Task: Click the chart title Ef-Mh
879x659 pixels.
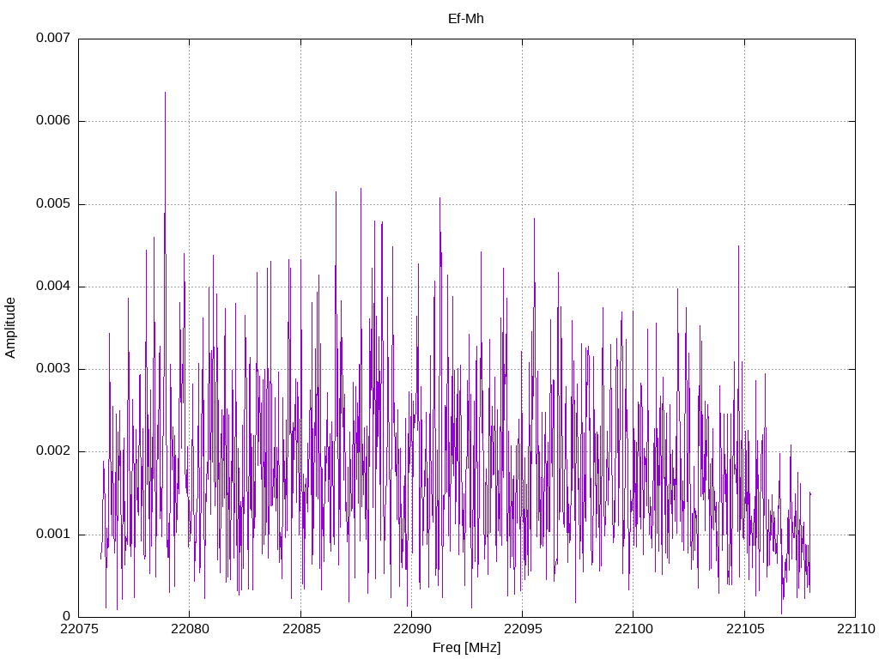Action: (x=466, y=19)
